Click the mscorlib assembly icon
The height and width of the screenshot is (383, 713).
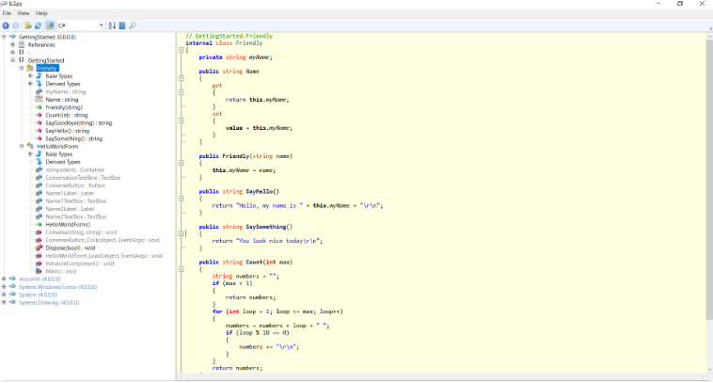pyautogui.click(x=12, y=279)
